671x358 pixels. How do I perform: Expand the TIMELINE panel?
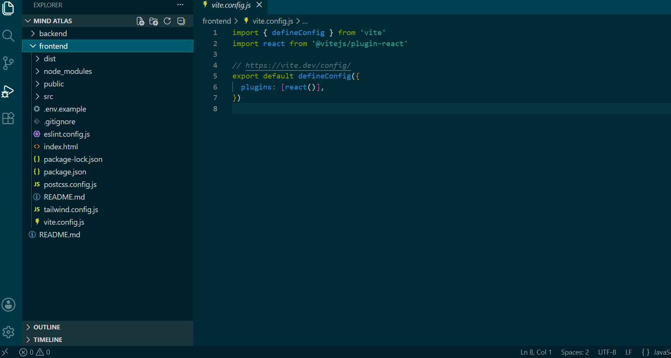[108, 340]
